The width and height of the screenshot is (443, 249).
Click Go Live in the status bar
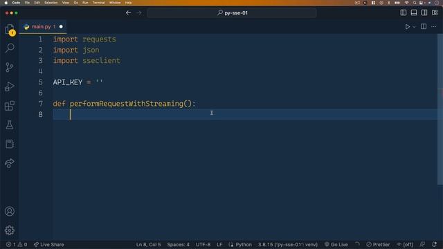[x=336, y=244]
